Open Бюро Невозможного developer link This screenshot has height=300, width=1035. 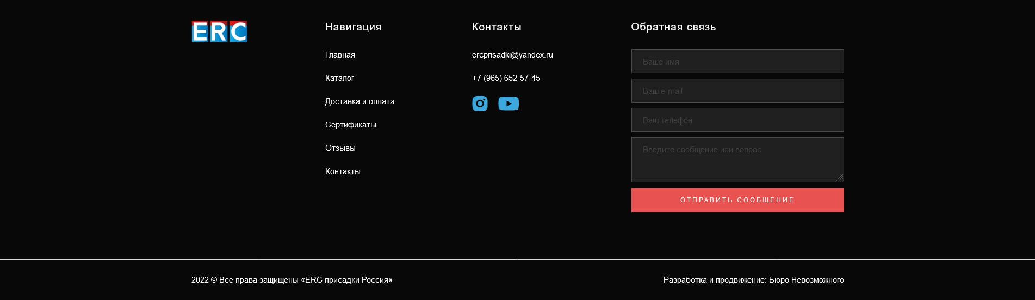807,280
